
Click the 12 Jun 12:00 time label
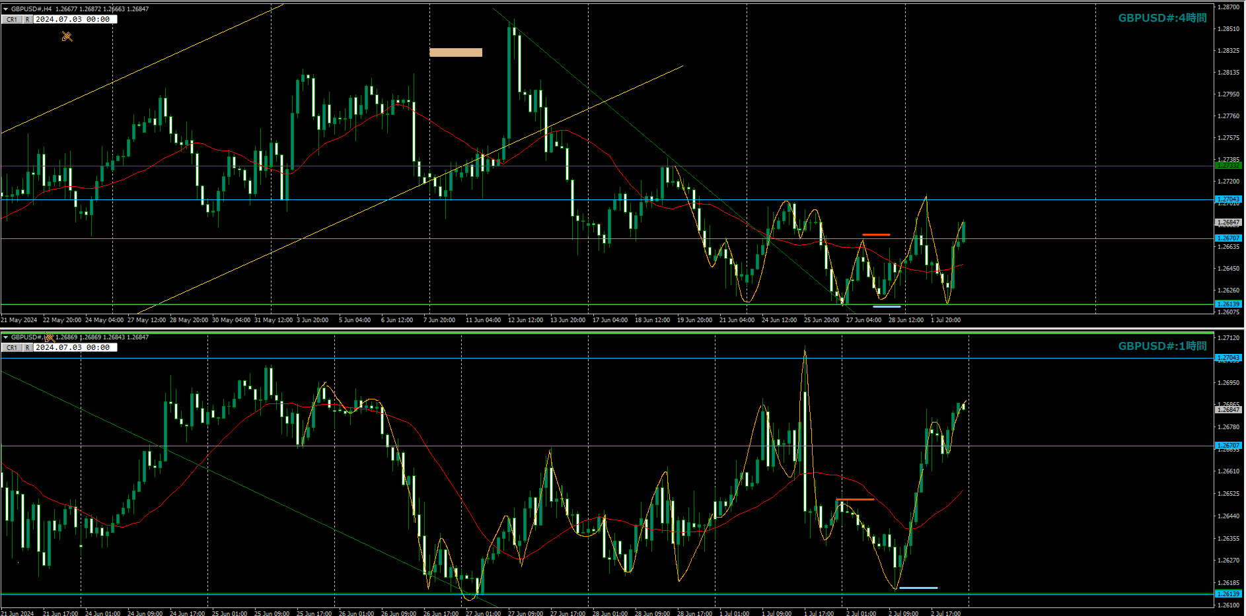[x=525, y=320]
